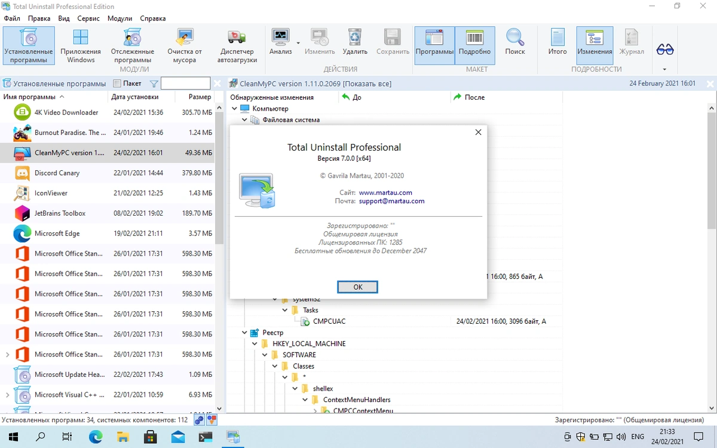This screenshot has height=448, width=717.
Task: Select Microsoft Edge in program list
Action: (x=108, y=234)
